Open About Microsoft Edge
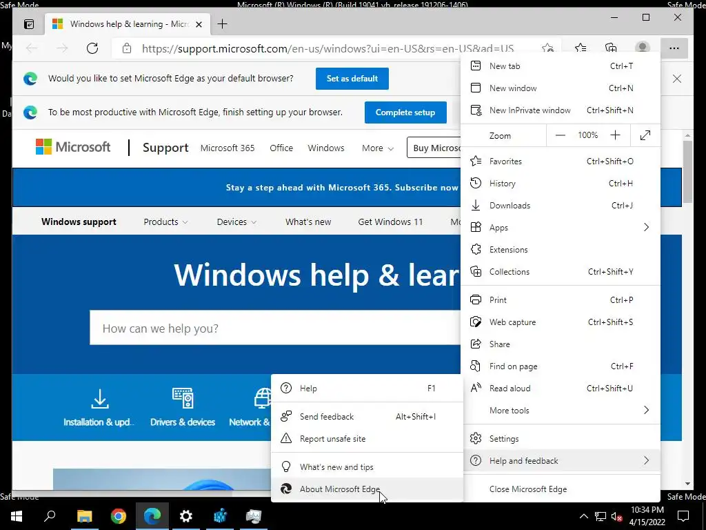 click(367, 489)
